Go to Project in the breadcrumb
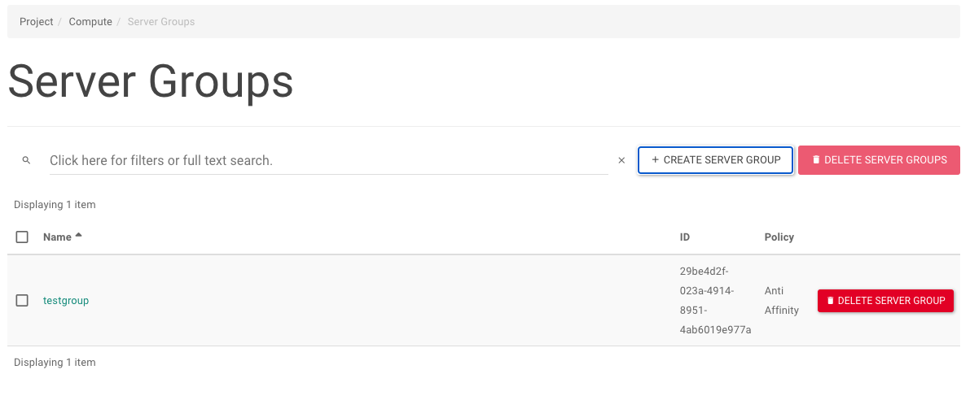 37,22
